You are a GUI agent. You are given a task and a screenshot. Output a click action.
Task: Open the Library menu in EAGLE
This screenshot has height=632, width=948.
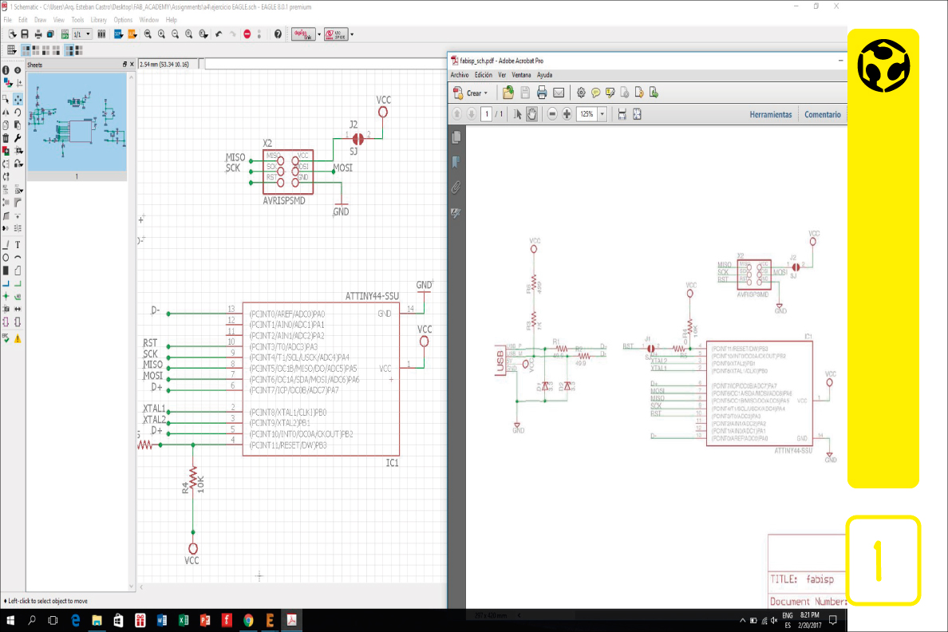[98, 19]
